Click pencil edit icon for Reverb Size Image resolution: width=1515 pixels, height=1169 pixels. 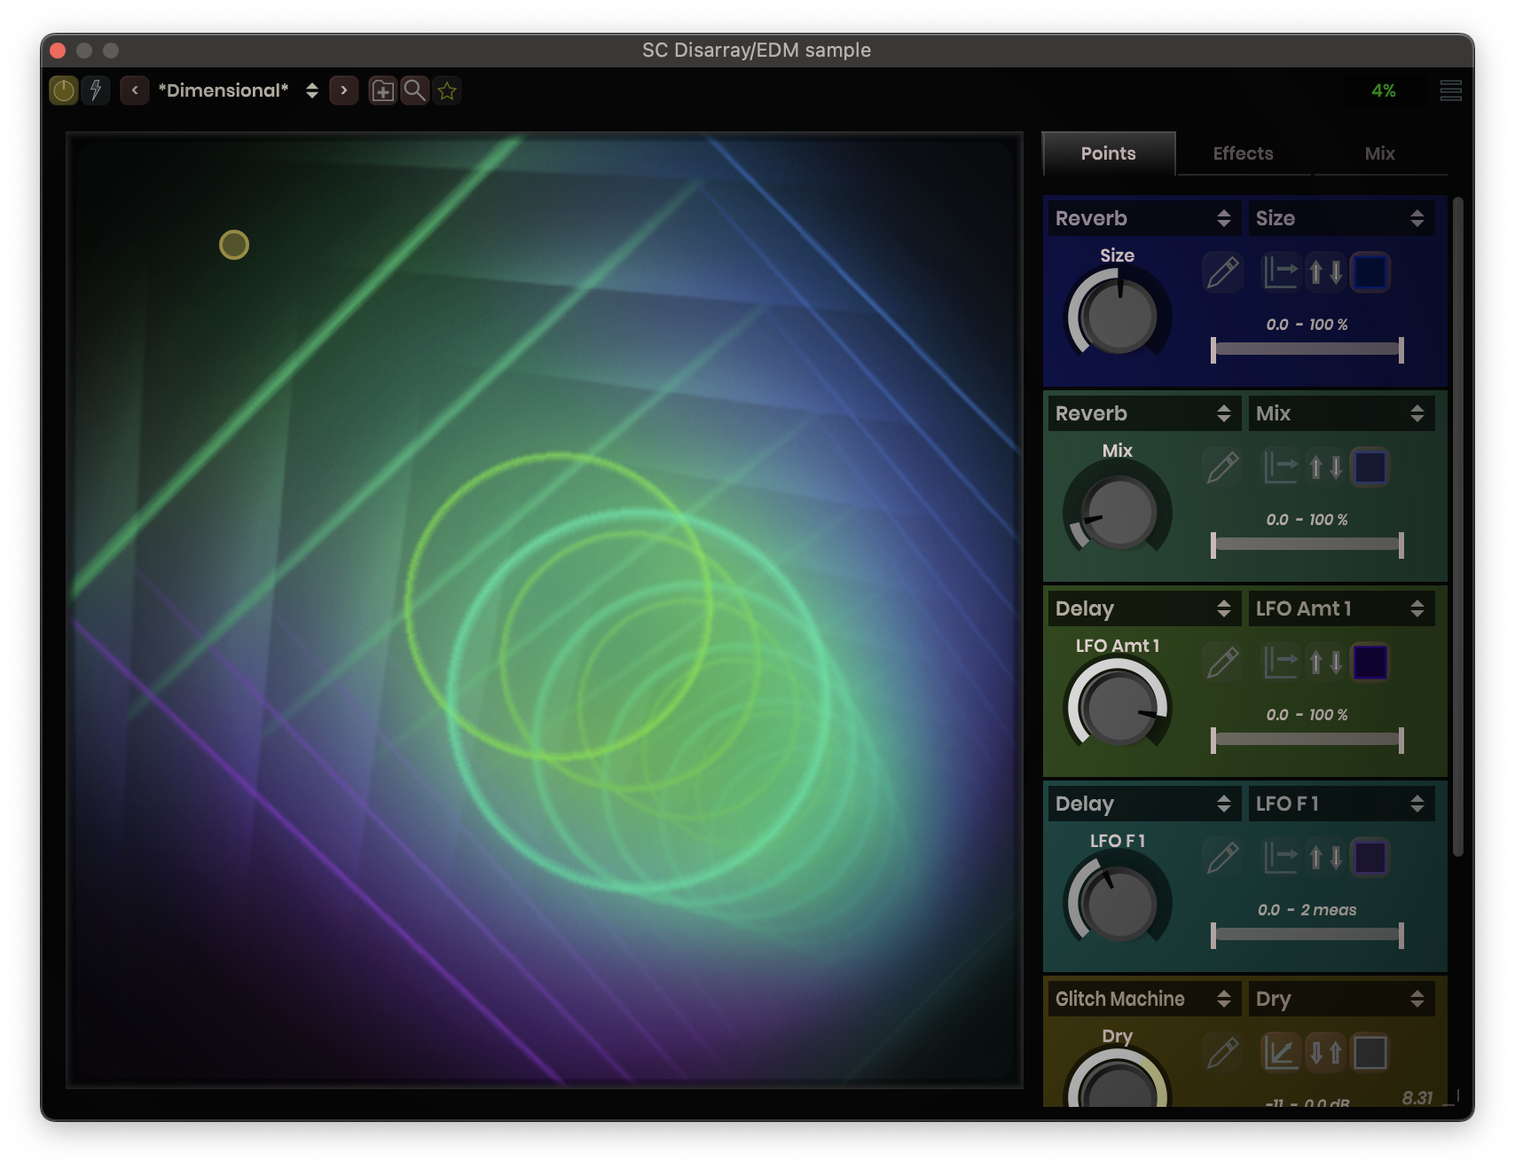(x=1222, y=272)
